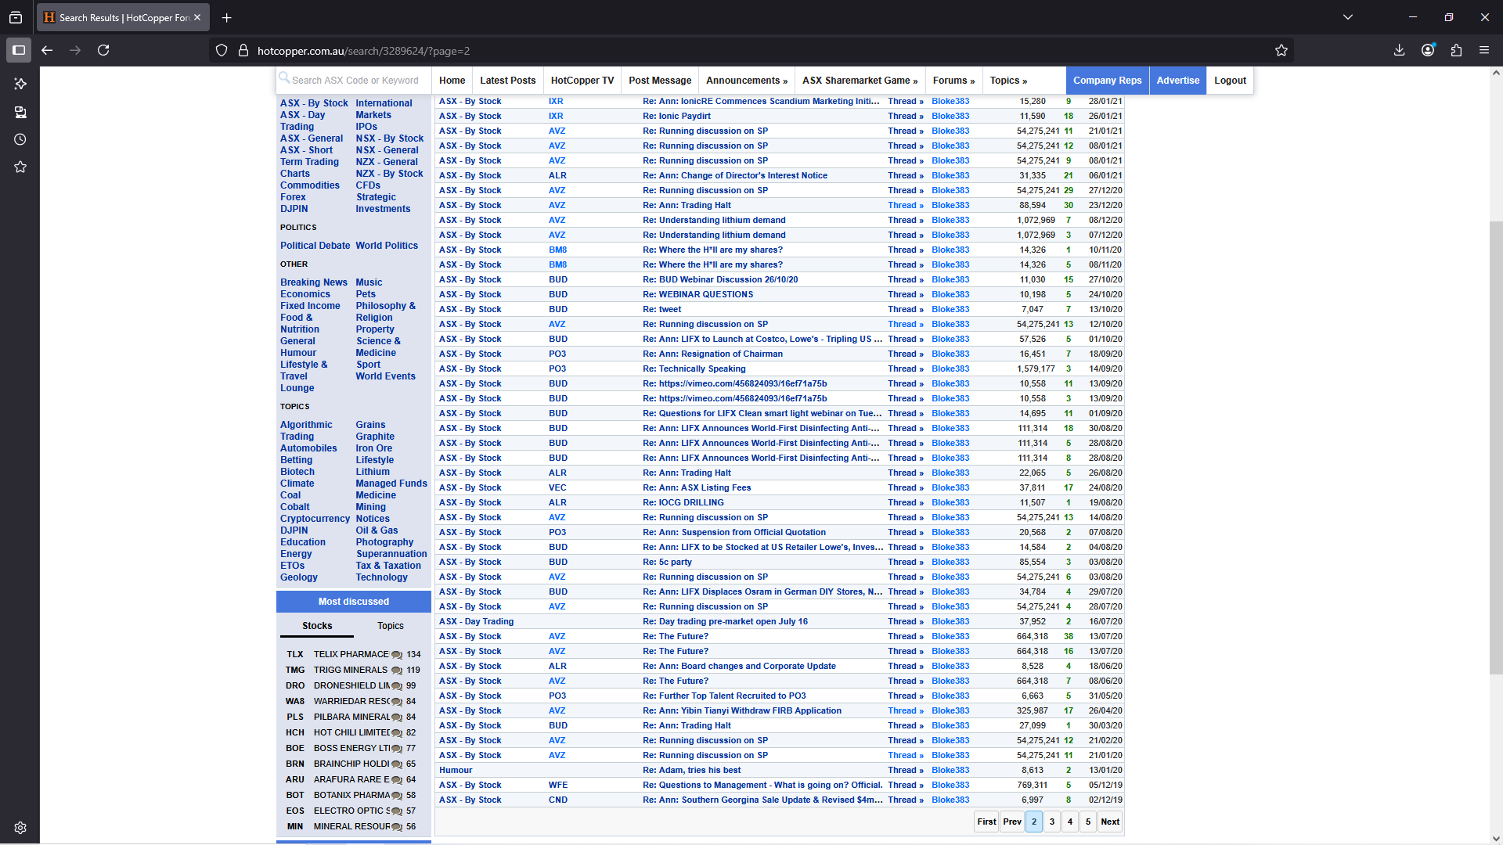Open Political Debate forum link
The height and width of the screenshot is (845, 1503).
[x=315, y=246]
